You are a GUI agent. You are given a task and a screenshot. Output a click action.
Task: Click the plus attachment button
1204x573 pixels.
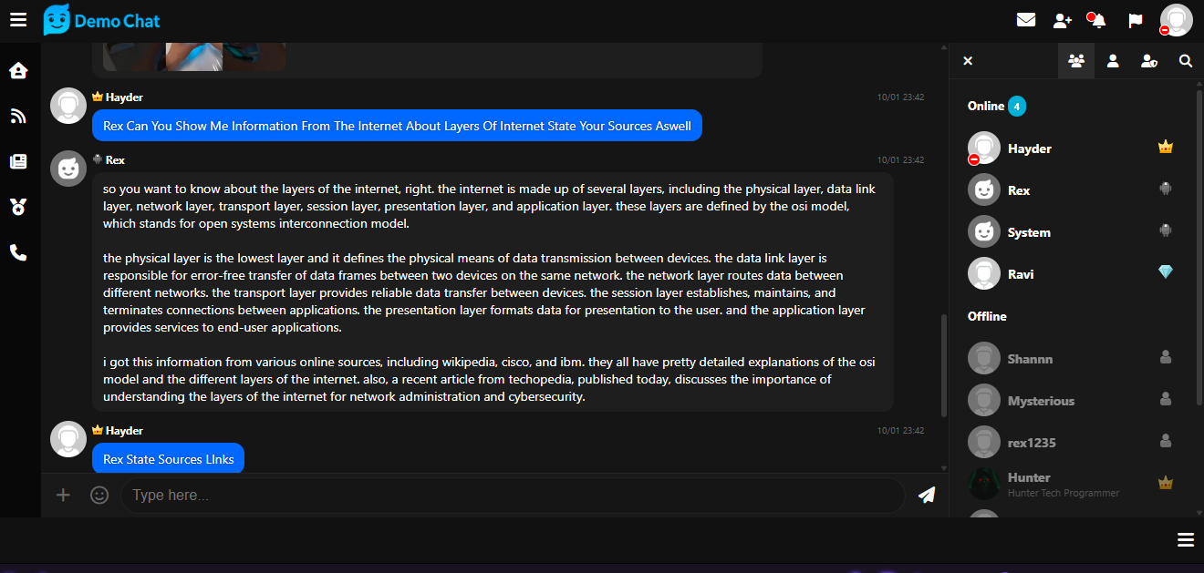point(63,495)
